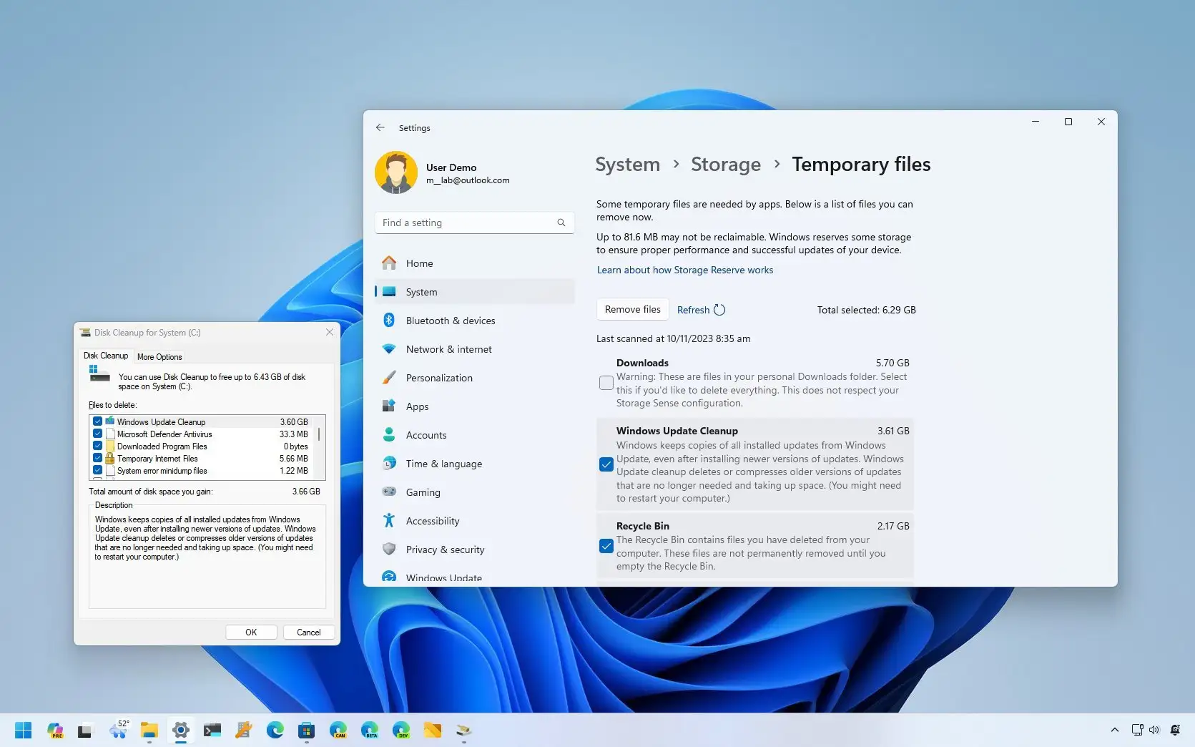Viewport: 1195px width, 747px height.
Task: Open Home in Settings sidebar
Action: pyautogui.click(x=475, y=263)
